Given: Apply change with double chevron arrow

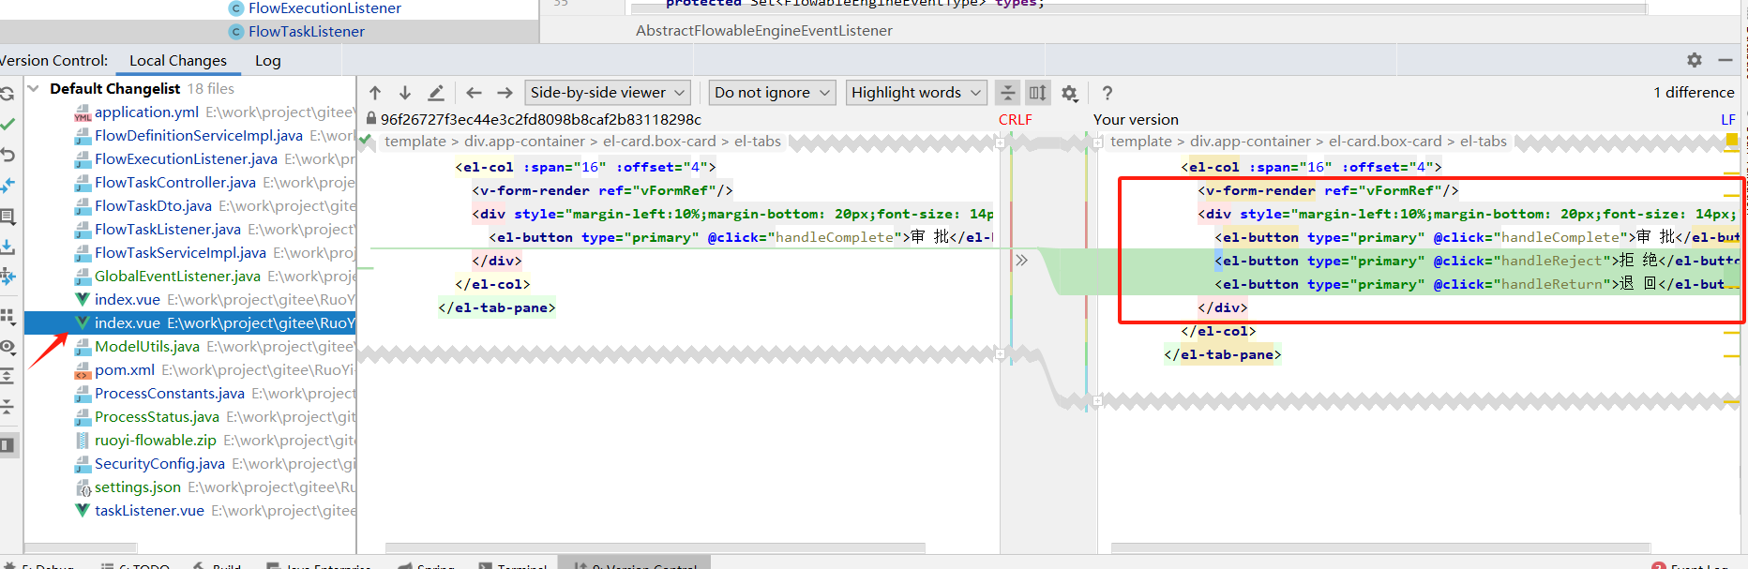Looking at the screenshot, I should click(1021, 261).
